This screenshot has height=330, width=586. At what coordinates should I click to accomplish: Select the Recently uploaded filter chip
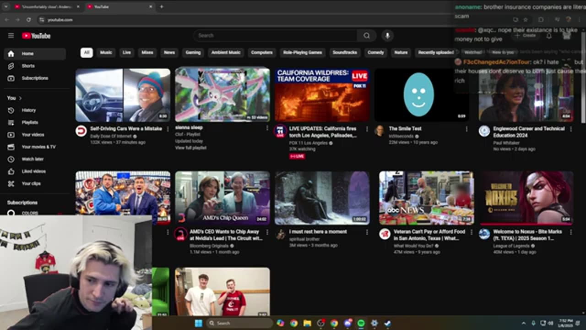point(436,52)
